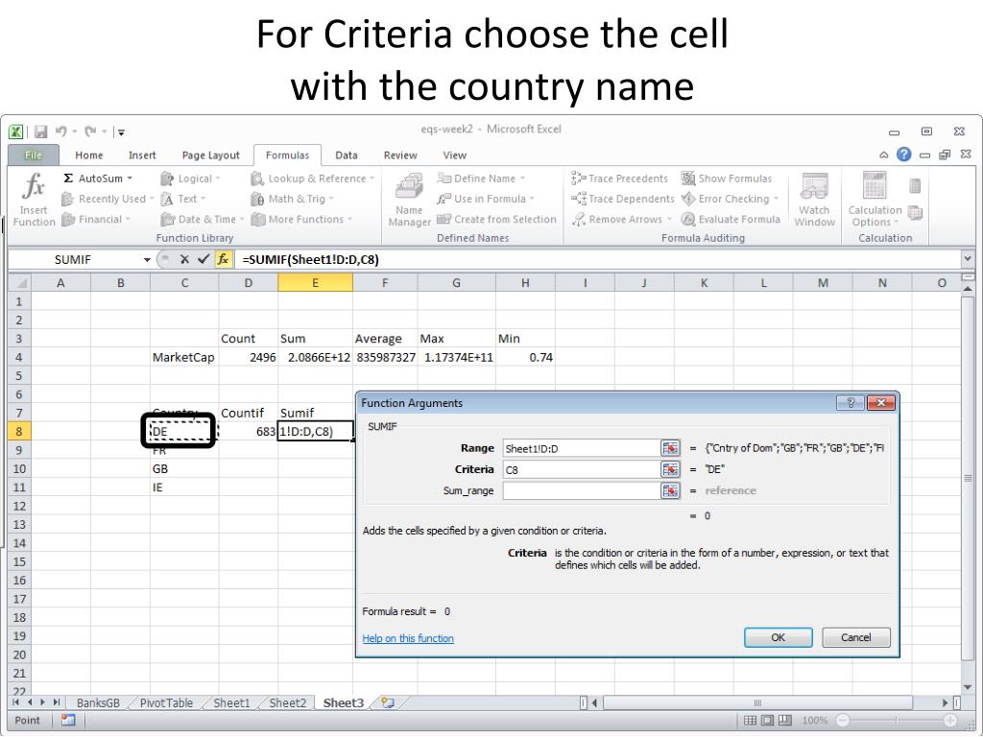Screen dimensions: 983x737
Task: Open the Watch Window
Action: coord(814,200)
